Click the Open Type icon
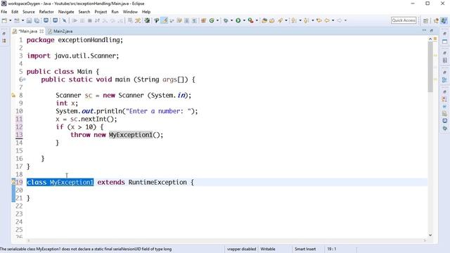Image resolution: width=450 pixels, height=253 pixels. [264, 20]
